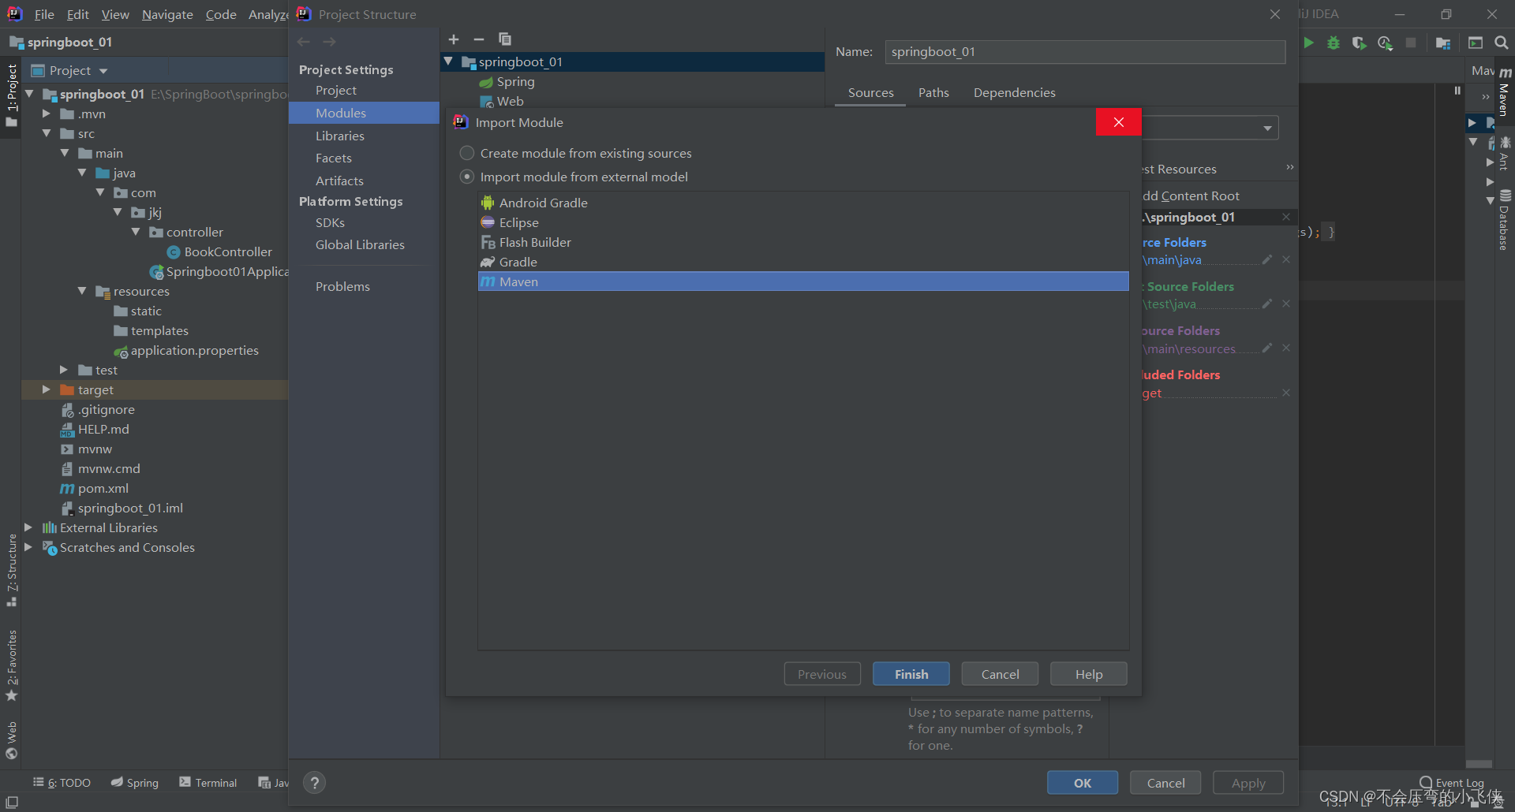Switch to the Paths tab
The width and height of the screenshot is (1515, 812).
[933, 92]
